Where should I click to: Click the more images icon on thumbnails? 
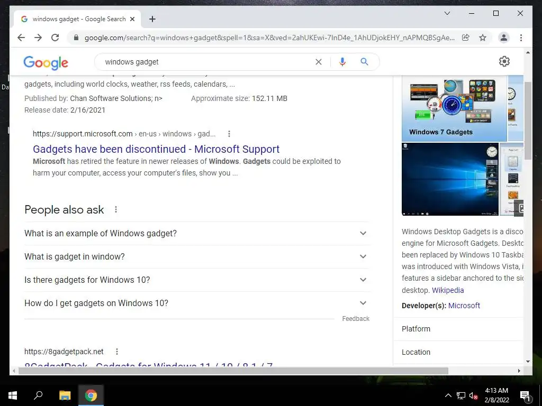tap(520, 208)
